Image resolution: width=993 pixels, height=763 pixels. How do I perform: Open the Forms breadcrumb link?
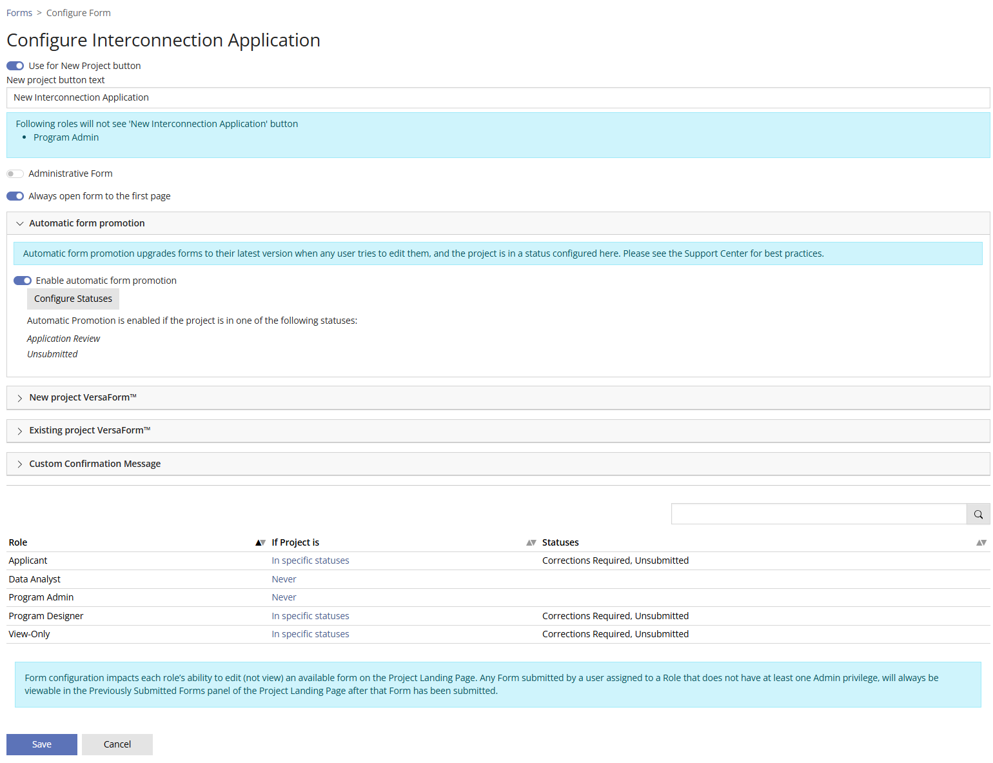point(19,12)
